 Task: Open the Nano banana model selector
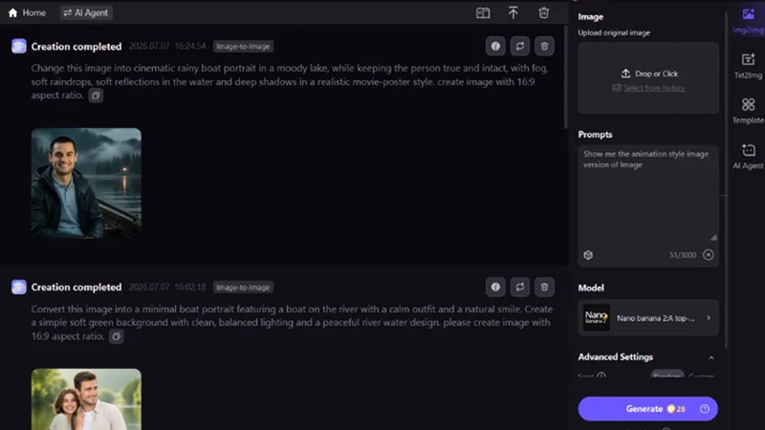click(x=648, y=318)
